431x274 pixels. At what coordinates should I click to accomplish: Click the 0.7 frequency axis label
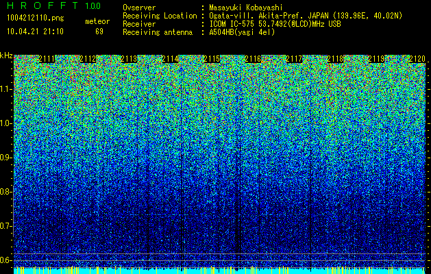click(6, 226)
